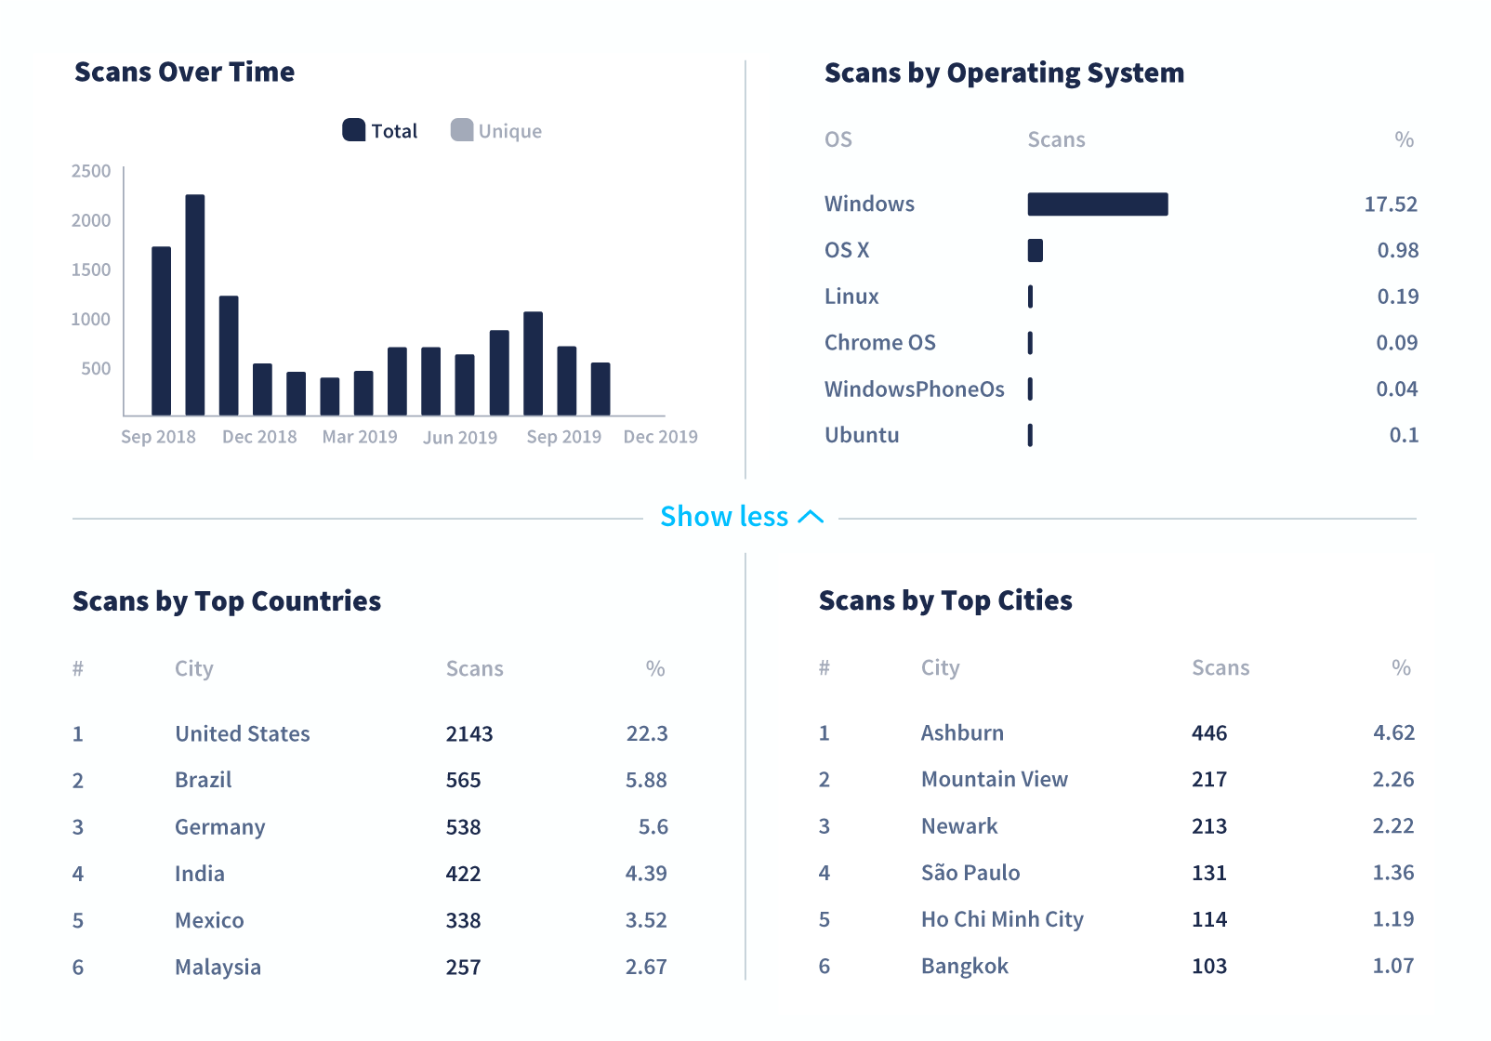The image size is (1491, 1041).
Task: Select the OS X scans bar
Action: (x=1035, y=249)
